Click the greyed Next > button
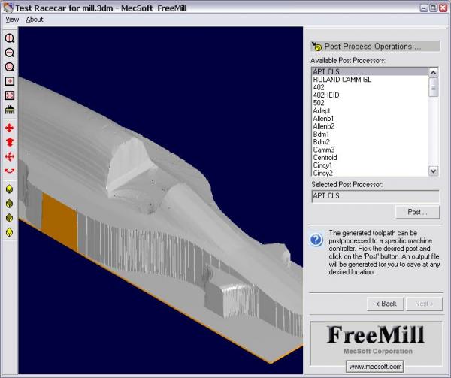The width and height of the screenshot is (451, 378). tap(424, 304)
